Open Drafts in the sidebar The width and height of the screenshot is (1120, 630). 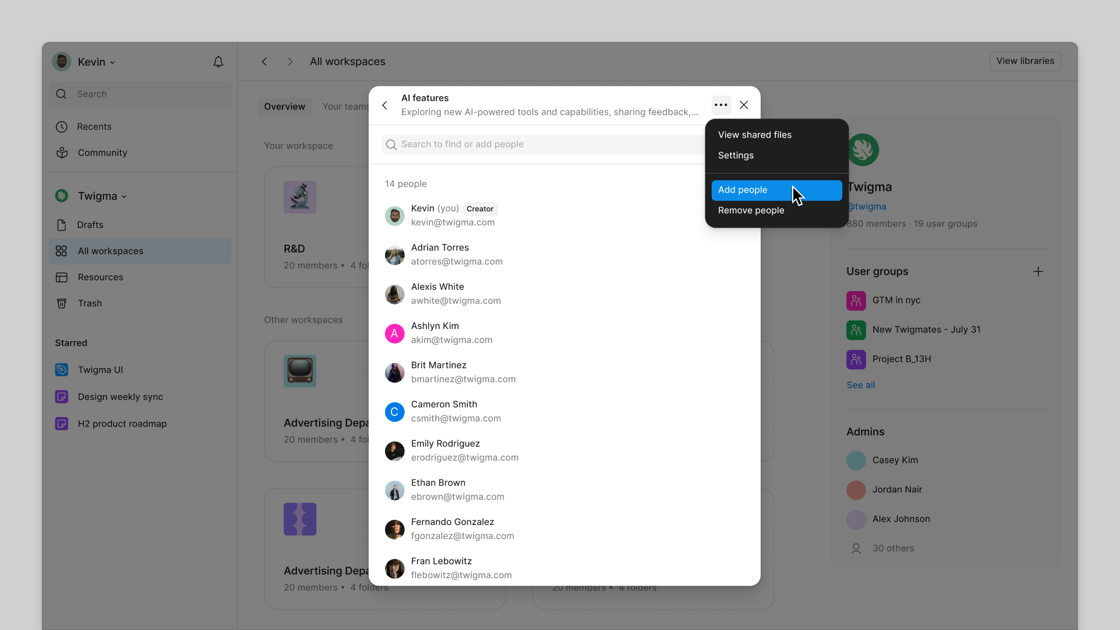click(90, 225)
